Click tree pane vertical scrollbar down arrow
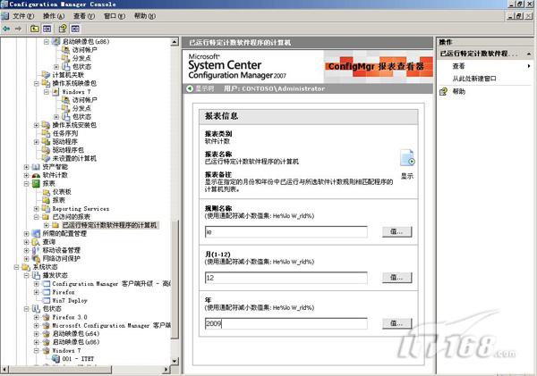The image size is (537, 376). [x=175, y=361]
